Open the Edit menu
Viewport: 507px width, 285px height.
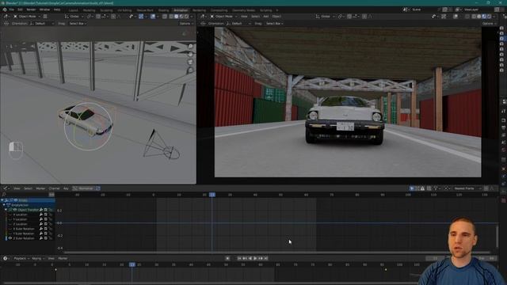pyautogui.click(x=20, y=9)
